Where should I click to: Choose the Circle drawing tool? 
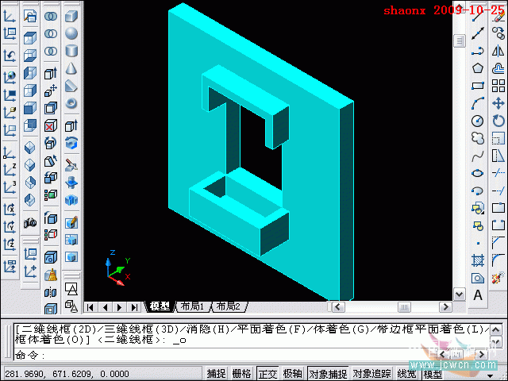tap(478, 121)
